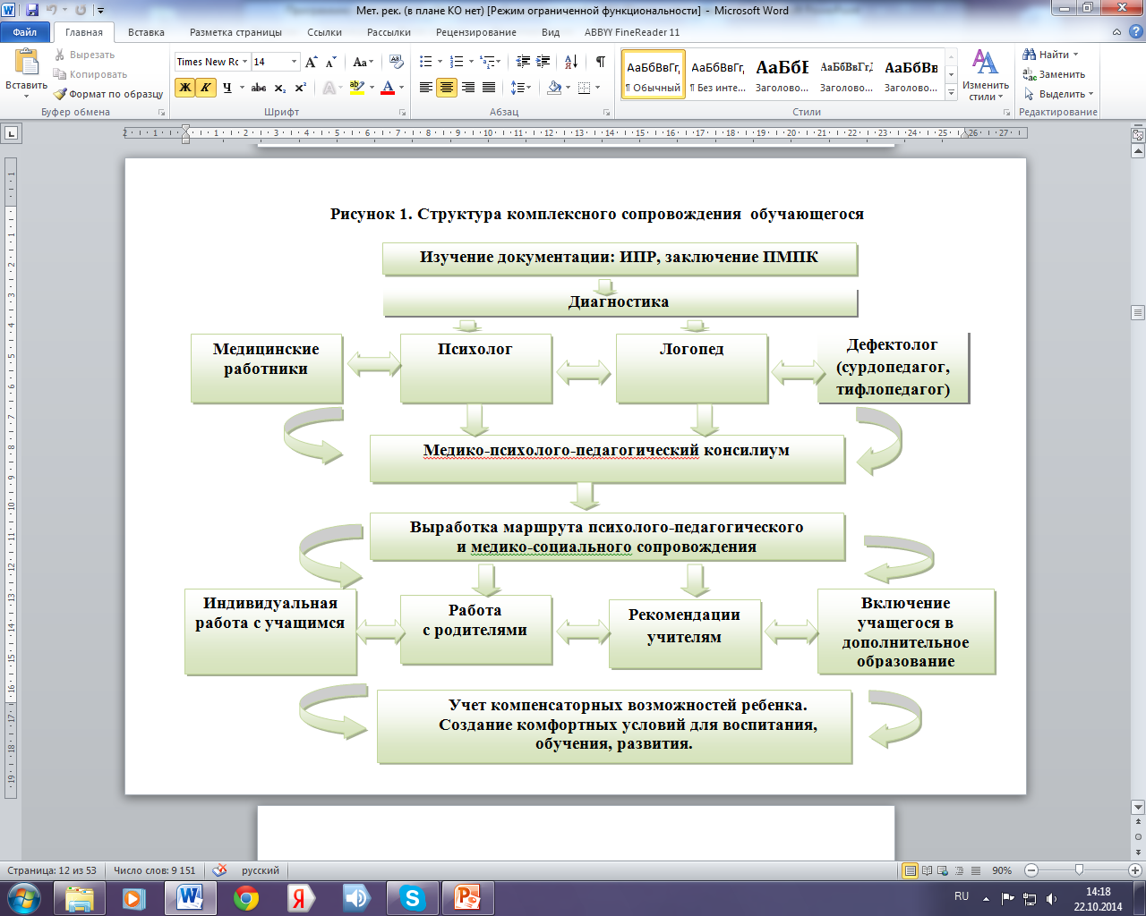Increase font size
The image size is (1146, 916).
311,62
